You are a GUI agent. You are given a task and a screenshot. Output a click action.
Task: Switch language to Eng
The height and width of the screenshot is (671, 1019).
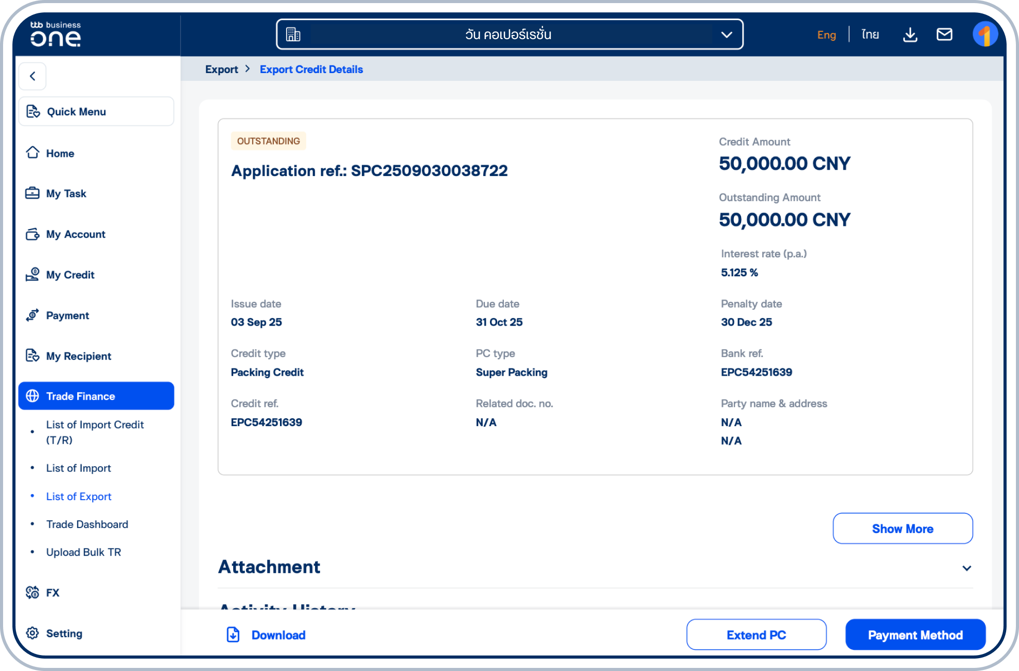click(x=826, y=34)
